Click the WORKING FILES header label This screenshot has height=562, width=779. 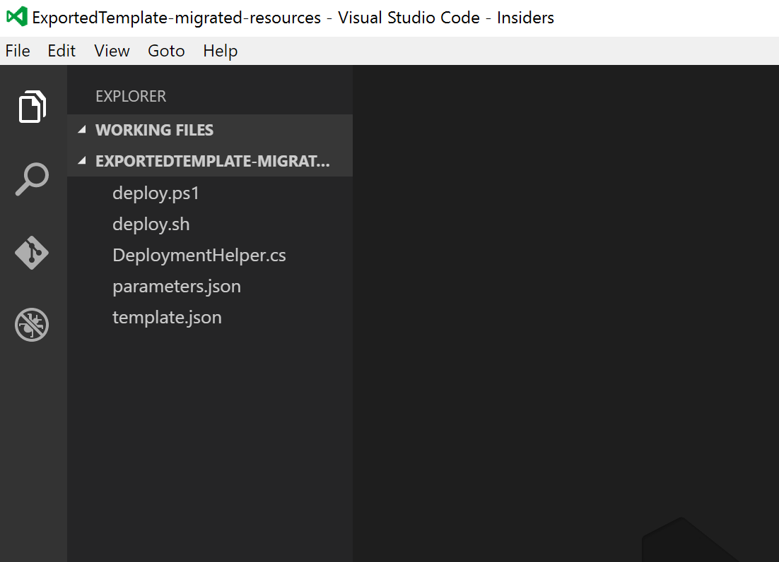click(155, 130)
